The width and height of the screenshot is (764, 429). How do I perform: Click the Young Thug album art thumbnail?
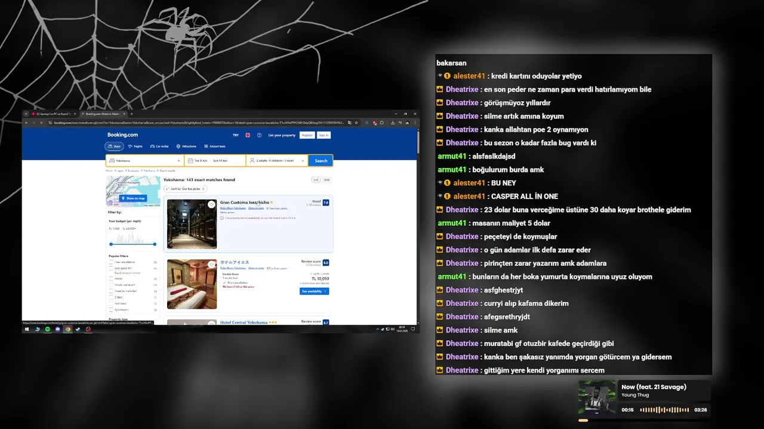tap(597, 398)
